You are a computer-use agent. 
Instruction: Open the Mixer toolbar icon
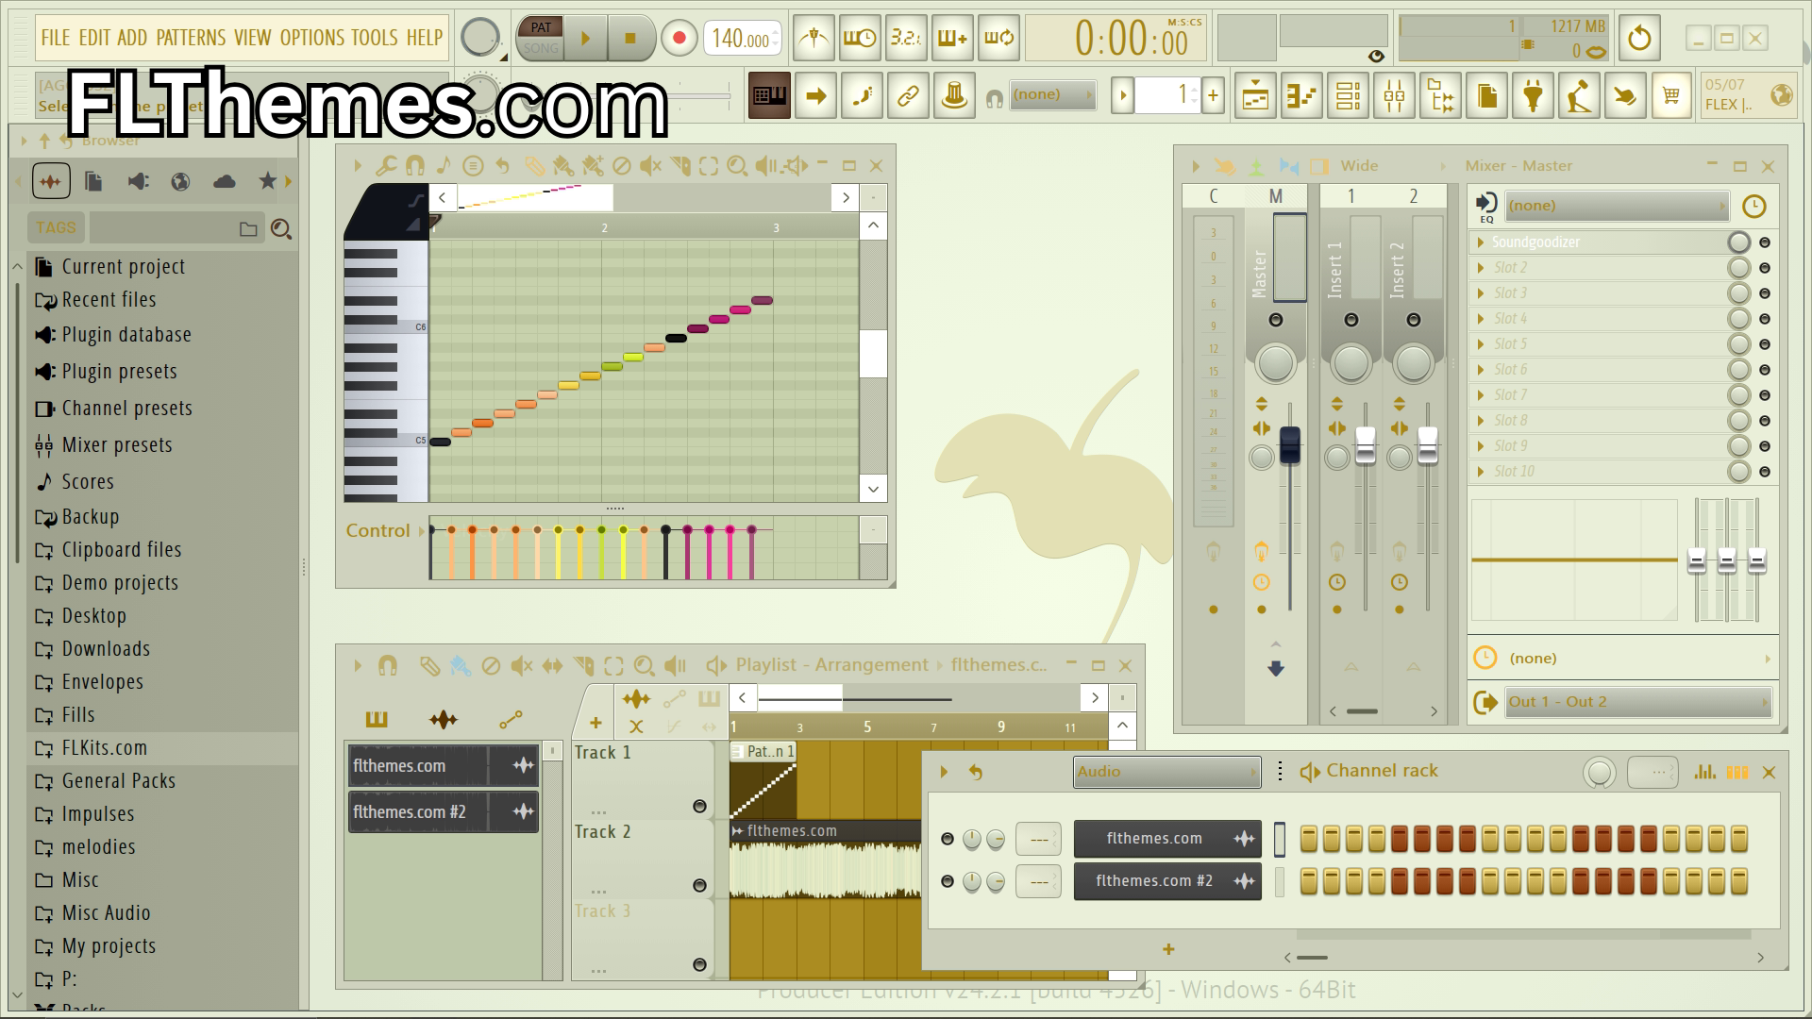(x=1394, y=95)
